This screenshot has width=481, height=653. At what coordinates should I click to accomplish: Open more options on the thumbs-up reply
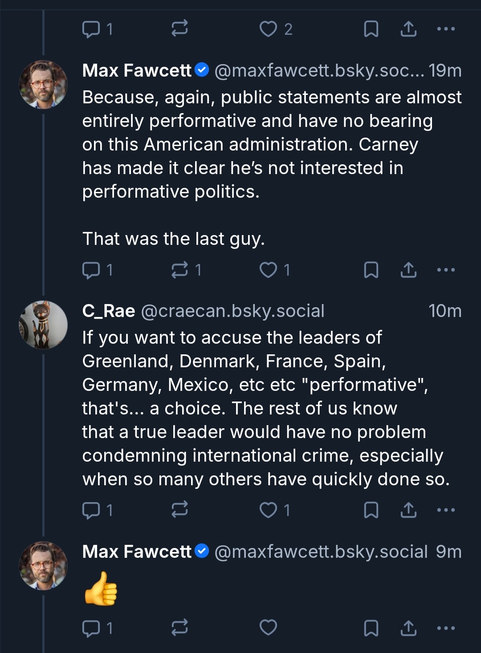tap(446, 628)
